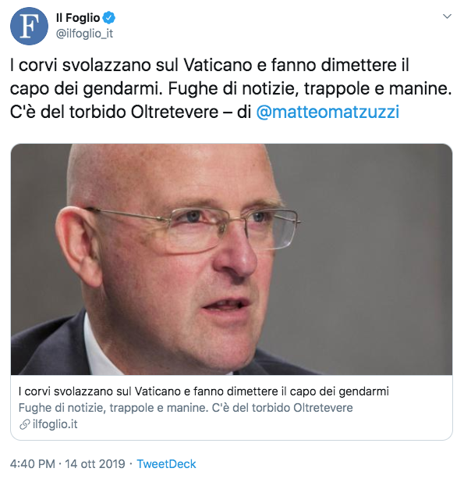Open the Il Foglio display name

tap(78, 18)
